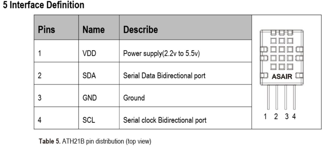The image size is (331, 147).
Task: Select Serial Data Bidirectional port text
Action: point(164,76)
